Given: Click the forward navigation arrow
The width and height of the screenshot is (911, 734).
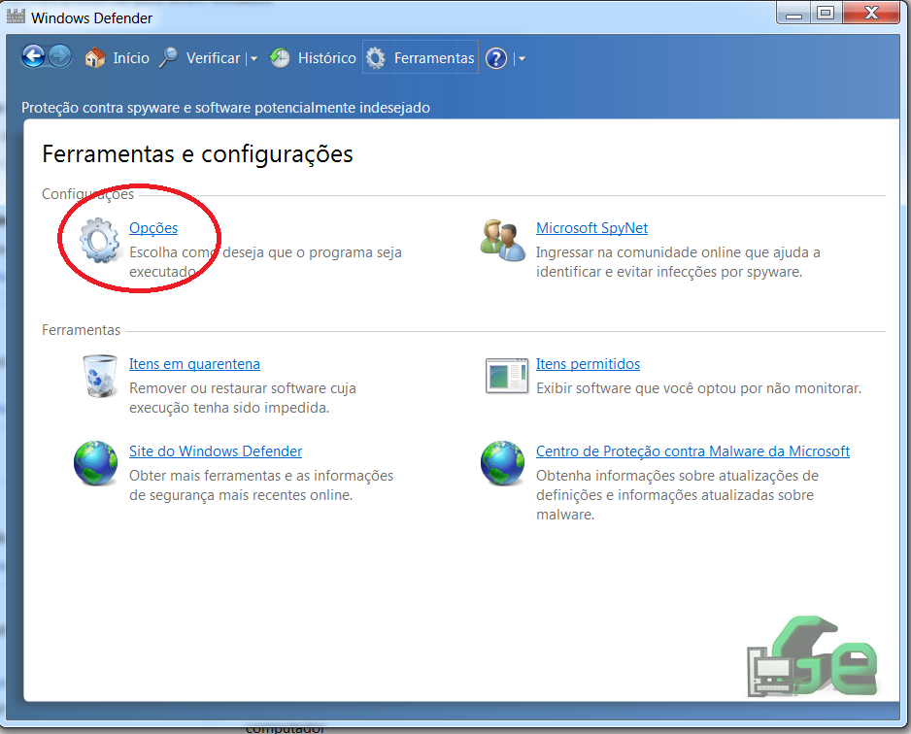Looking at the screenshot, I should [59, 57].
